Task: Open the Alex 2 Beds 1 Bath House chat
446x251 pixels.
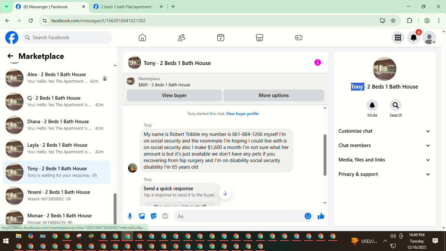Action: [56, 78]
